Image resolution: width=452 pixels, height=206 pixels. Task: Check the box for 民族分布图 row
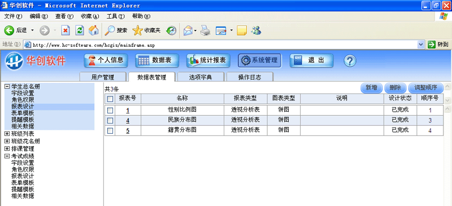pyautogui.click(x=110, y=120)
